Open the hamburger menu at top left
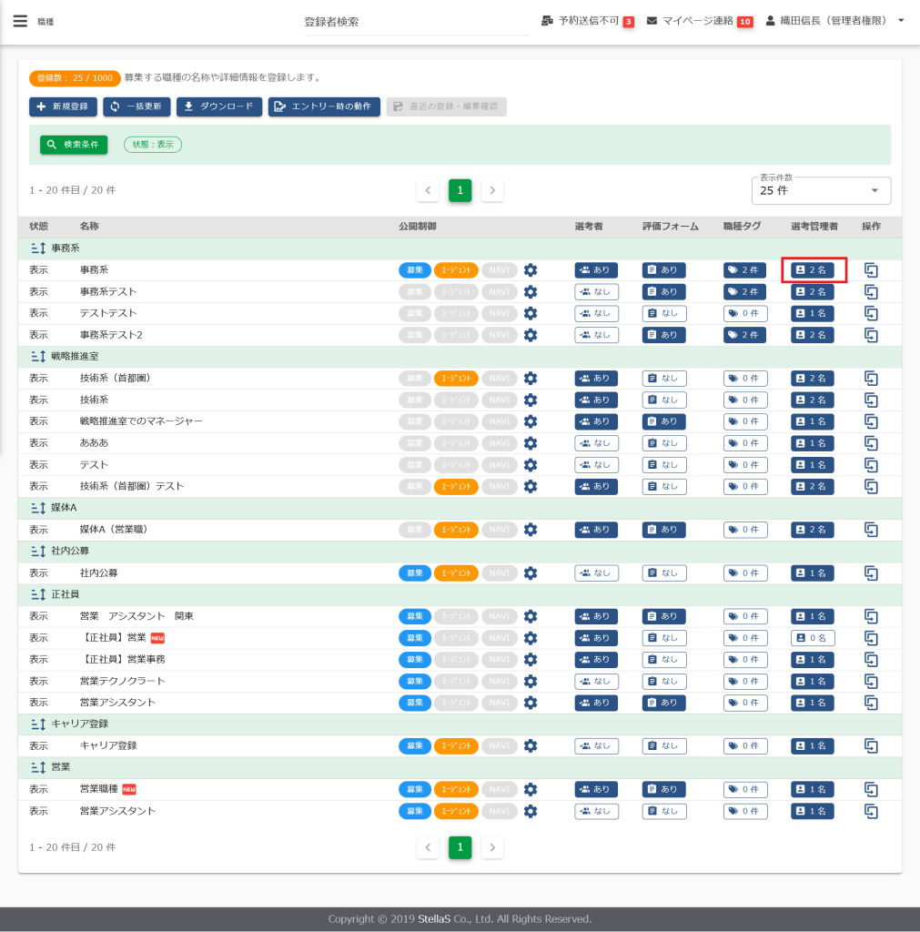 pos(20,21)
